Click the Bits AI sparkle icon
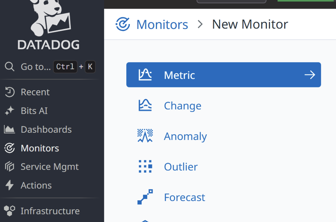Viewport: 336px width, 222px height. (x=9, y=111)
